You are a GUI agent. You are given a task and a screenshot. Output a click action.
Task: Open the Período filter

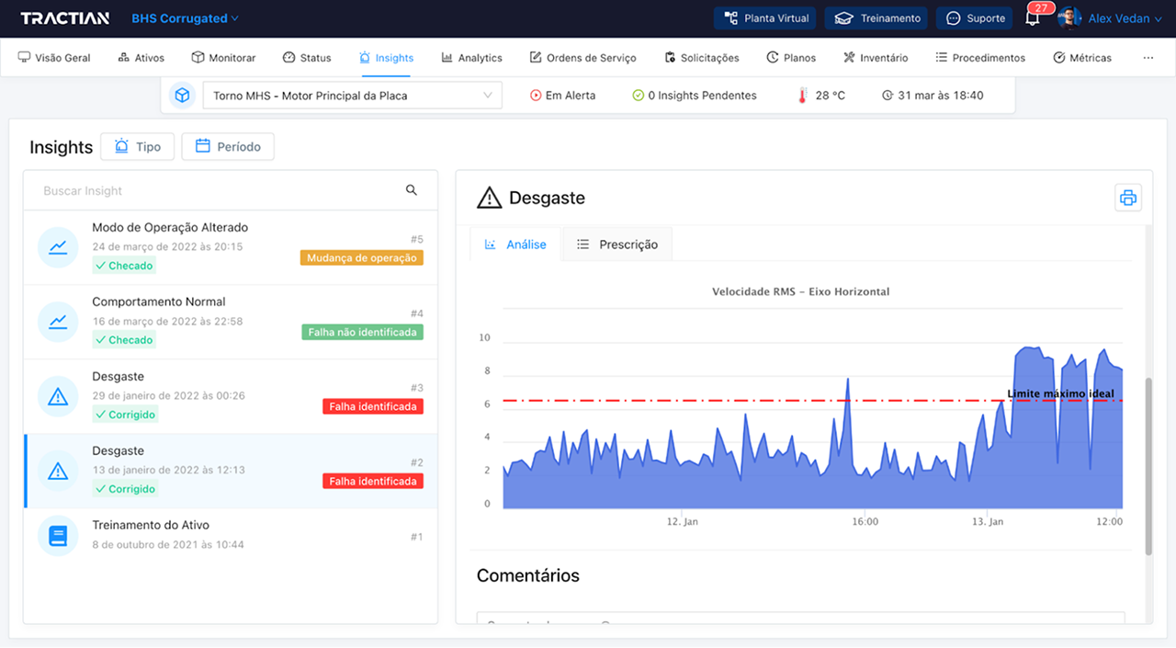click(x=228, y=146)
